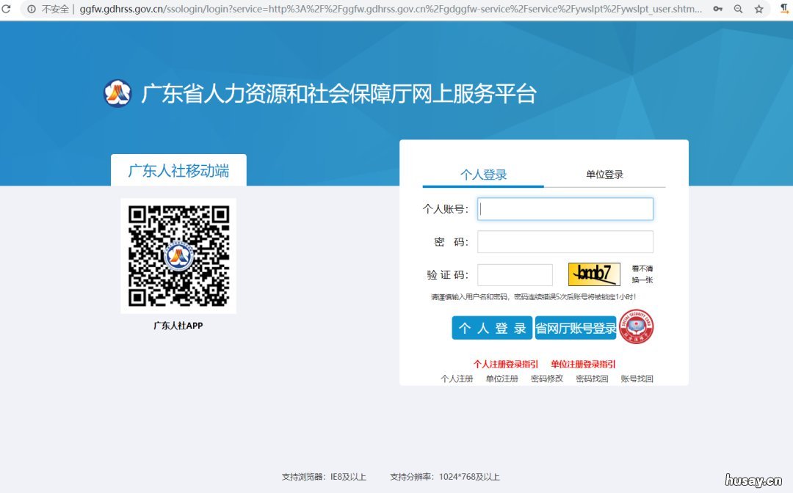Click the 个人注册 registration link
The height and width of the screenshot is (493, 793).
(x=457, y=378)
